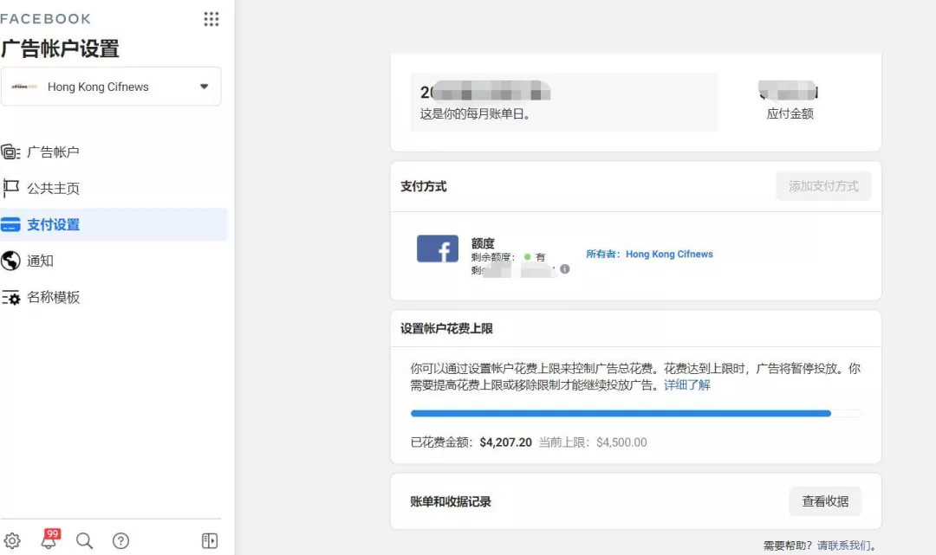Open the notification bell with 99 badge
The height and width of the screenshot is (555, 936).
point(49,539)
